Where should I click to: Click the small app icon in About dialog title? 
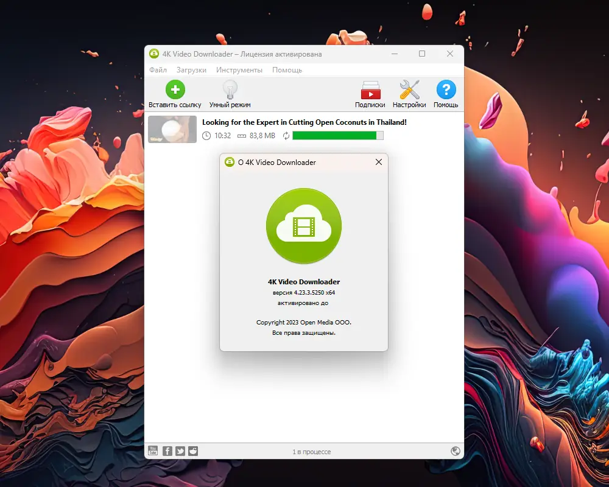pyautogui.click(x=230, y=162)
